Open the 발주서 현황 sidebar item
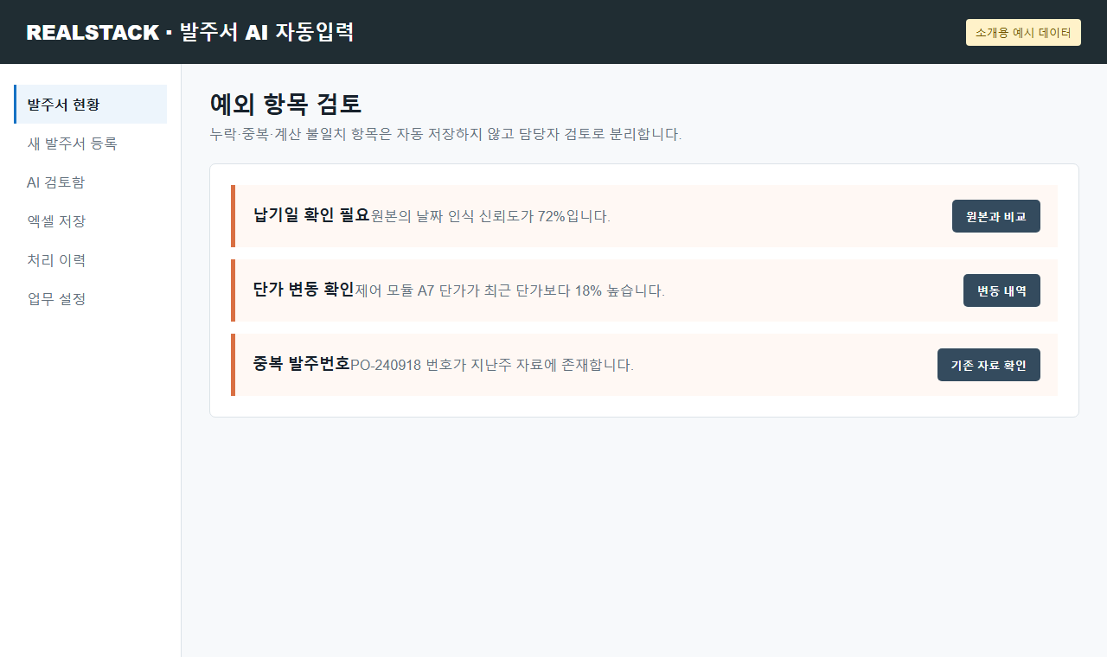1107x657 pixels. click(90, 105)
